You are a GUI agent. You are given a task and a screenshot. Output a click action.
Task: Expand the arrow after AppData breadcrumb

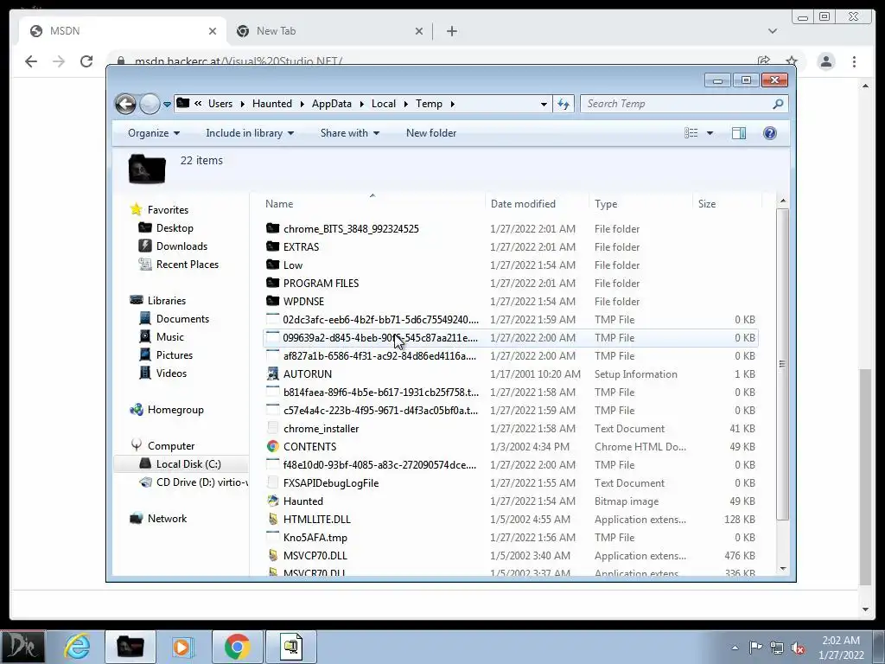(x=361, y=104)
